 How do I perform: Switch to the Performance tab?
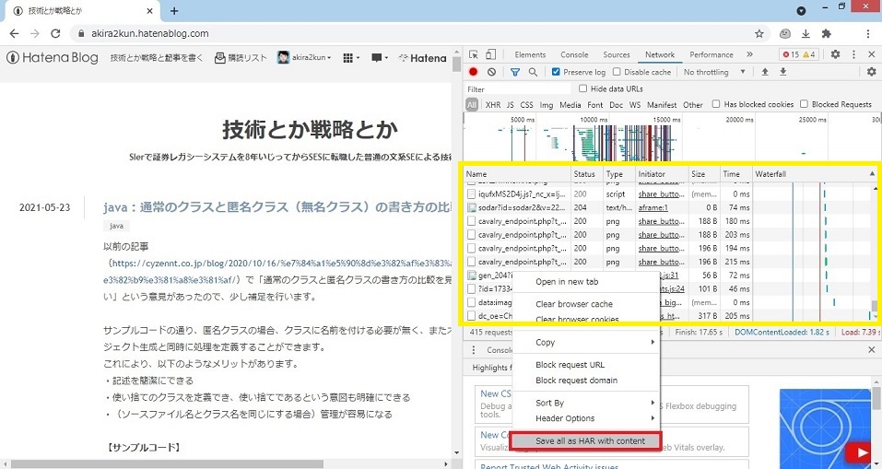coord(711,54)
